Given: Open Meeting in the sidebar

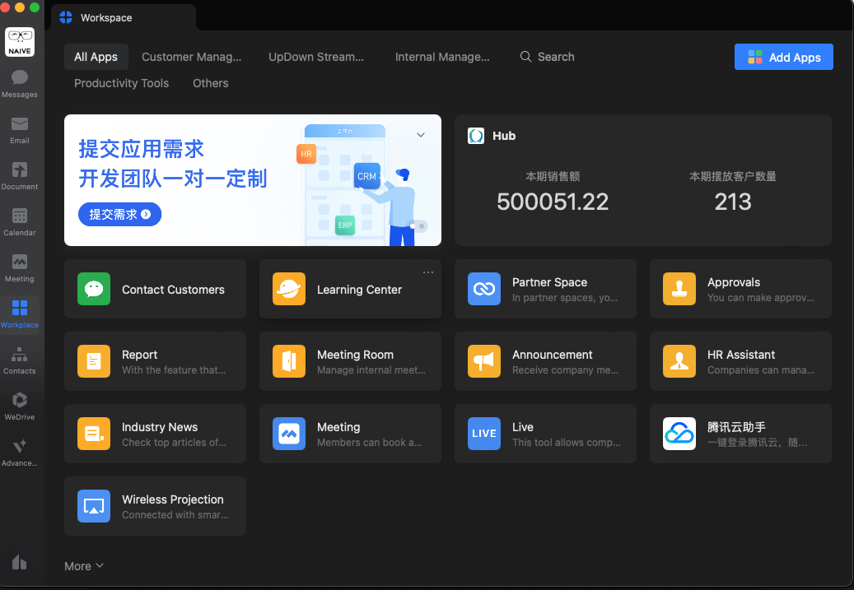Looking at the screenshot, I should point(20,269).
